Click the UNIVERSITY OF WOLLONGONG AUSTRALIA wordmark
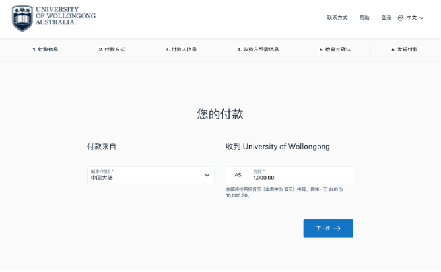Viewport: 441px width, 272px height. pos(65,16)
